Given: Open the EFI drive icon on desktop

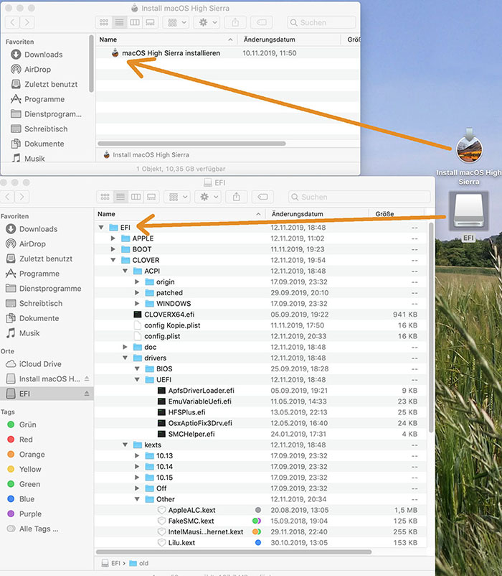Looking at the screenshot, I should (x=468, y=213).
